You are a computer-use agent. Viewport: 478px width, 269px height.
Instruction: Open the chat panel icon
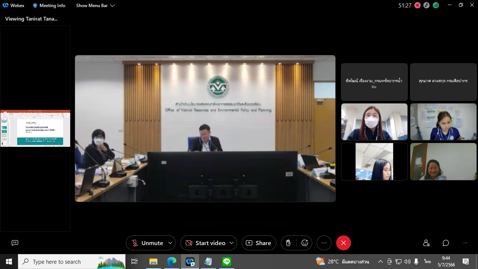pos(446,243)
